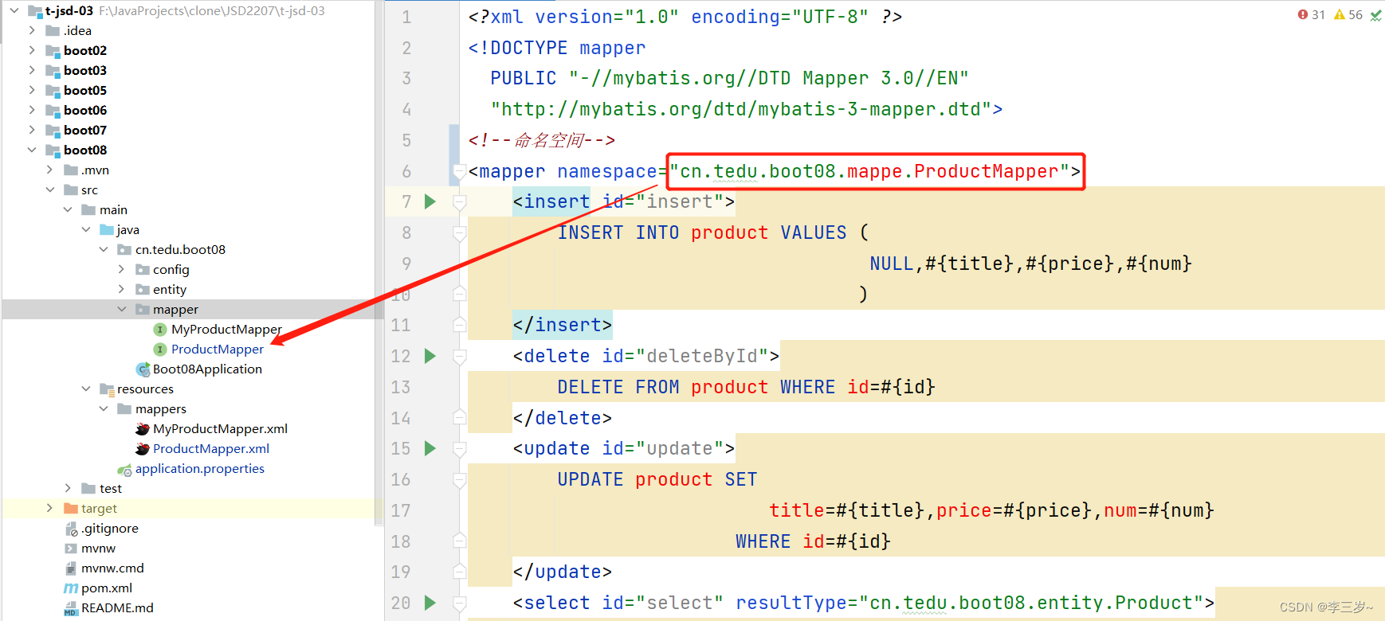Click the pom.xml Maven icon

(71, 588)
